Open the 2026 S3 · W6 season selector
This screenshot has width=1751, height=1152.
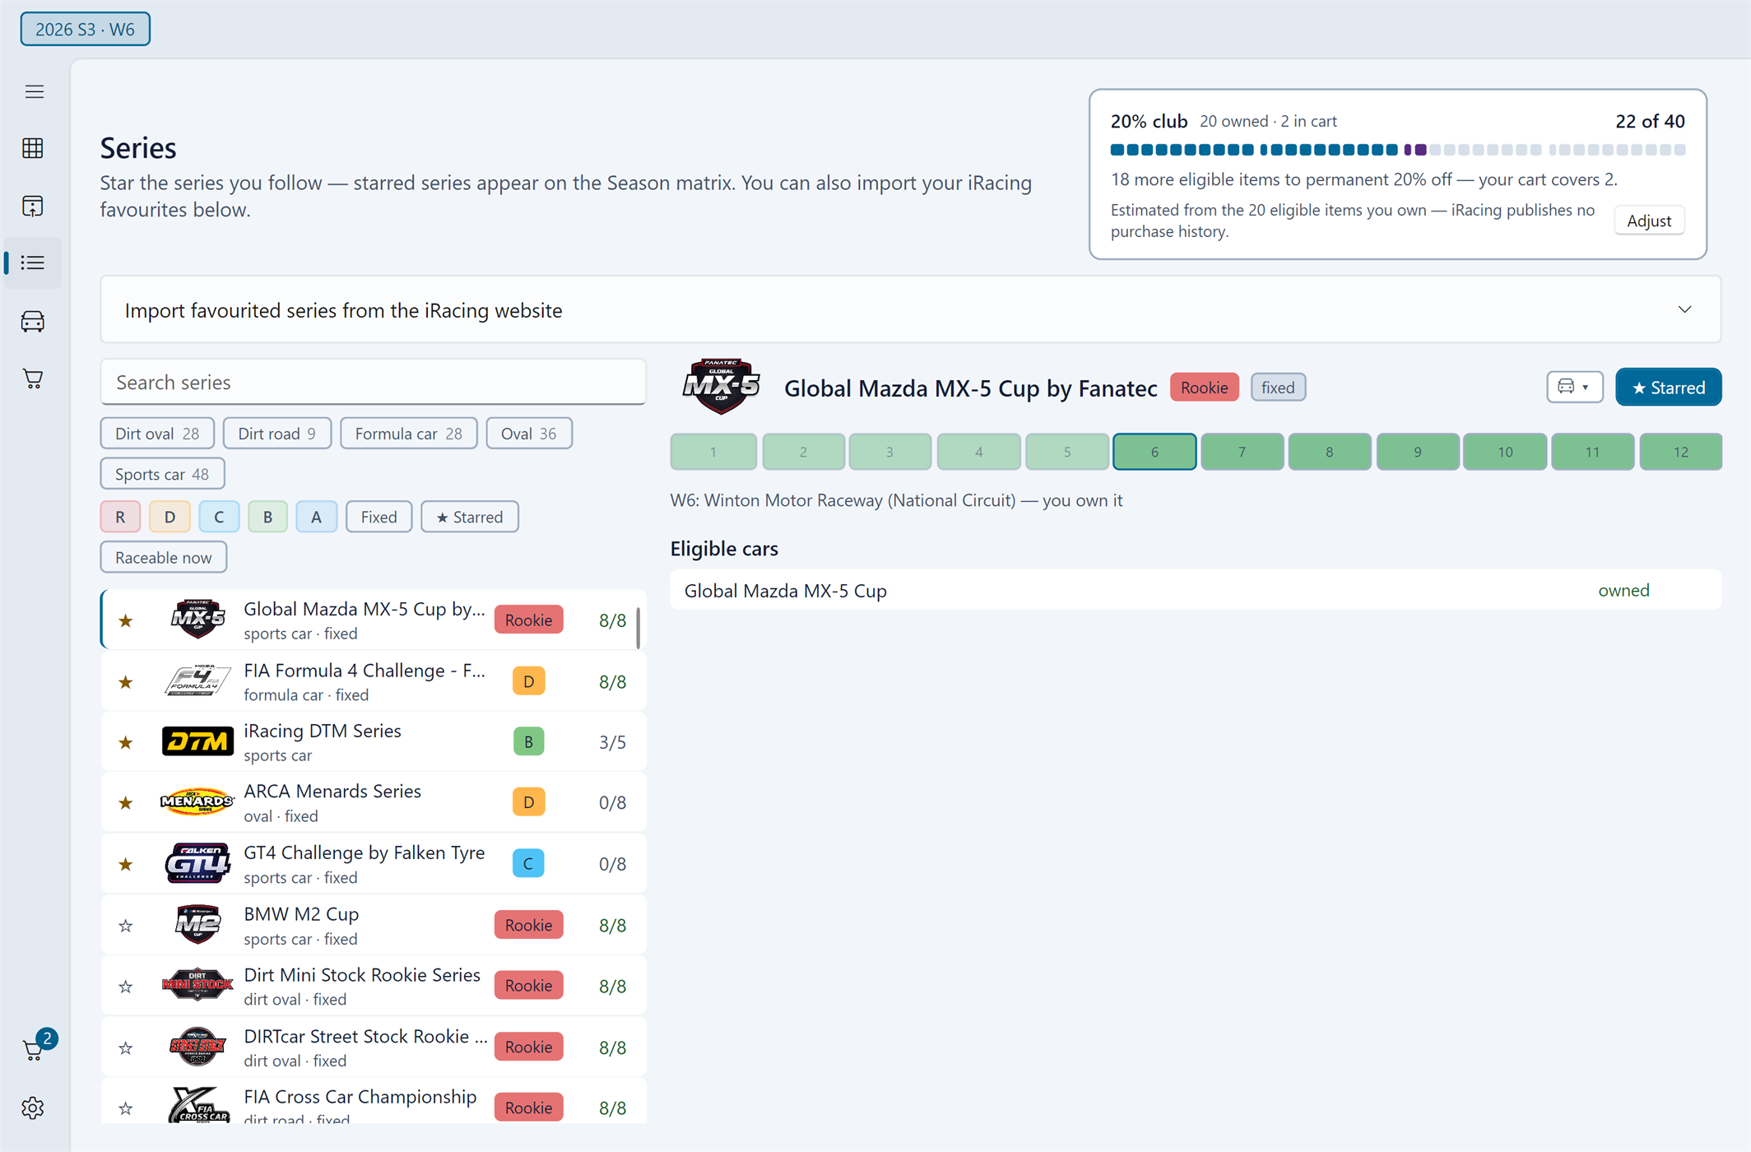click(86, 29)
